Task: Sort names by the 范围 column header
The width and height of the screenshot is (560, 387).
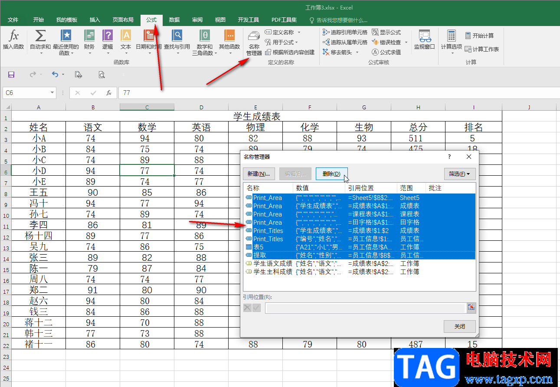Action: (411, 188)
